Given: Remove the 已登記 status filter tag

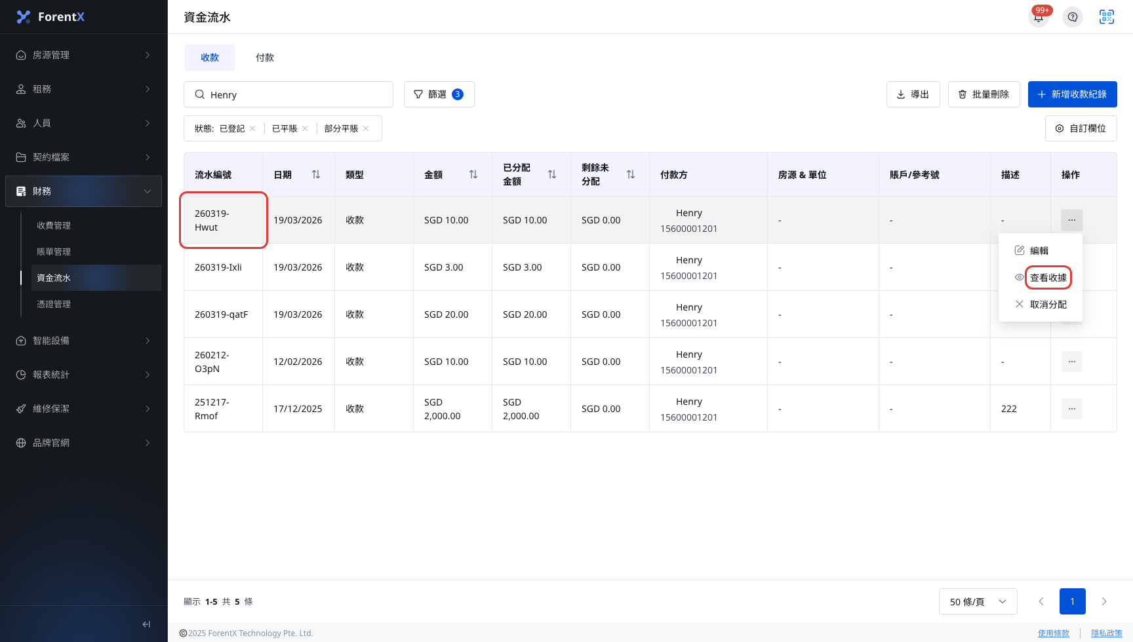Looking at the screenshot, I should pos(252,128).
